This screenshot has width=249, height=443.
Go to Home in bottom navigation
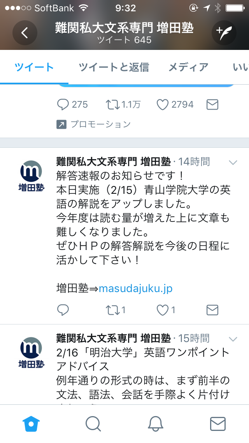pyautogui.click(x=31, y=424)
